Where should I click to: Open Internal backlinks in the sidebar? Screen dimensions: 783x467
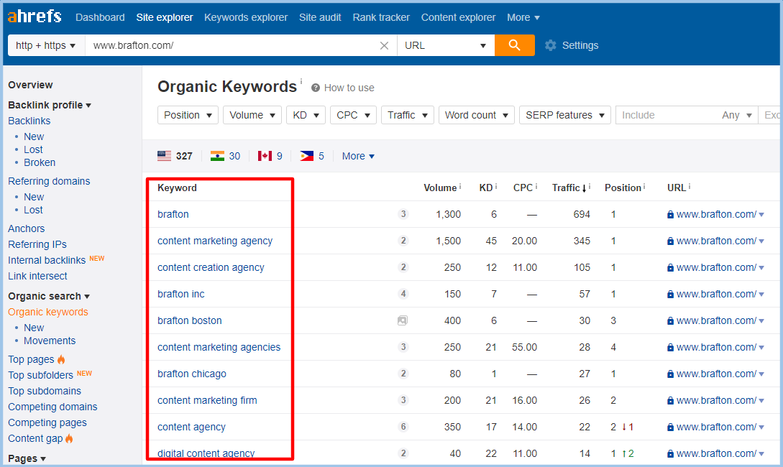pyautogui.click(x=47, y=260)
